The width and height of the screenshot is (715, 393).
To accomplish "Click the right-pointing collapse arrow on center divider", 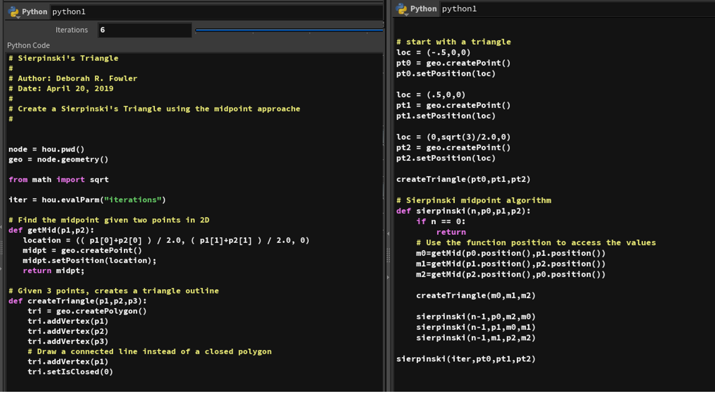I will (388, 277).
